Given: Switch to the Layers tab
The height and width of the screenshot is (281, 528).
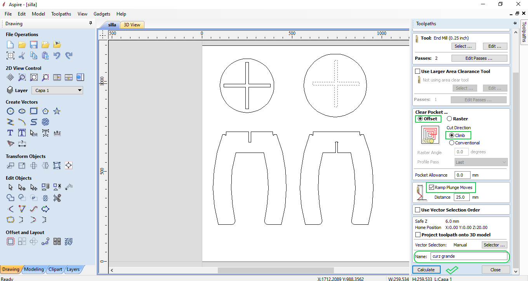Looking at the screenshot, I should click(73, 269).
